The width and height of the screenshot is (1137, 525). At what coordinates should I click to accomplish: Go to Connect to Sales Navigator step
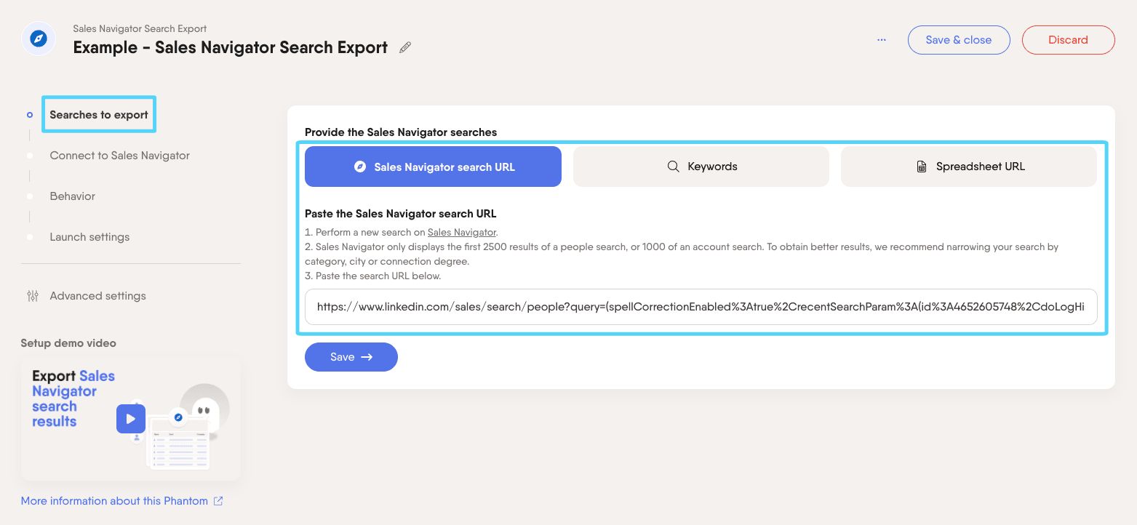pos(120,156)
